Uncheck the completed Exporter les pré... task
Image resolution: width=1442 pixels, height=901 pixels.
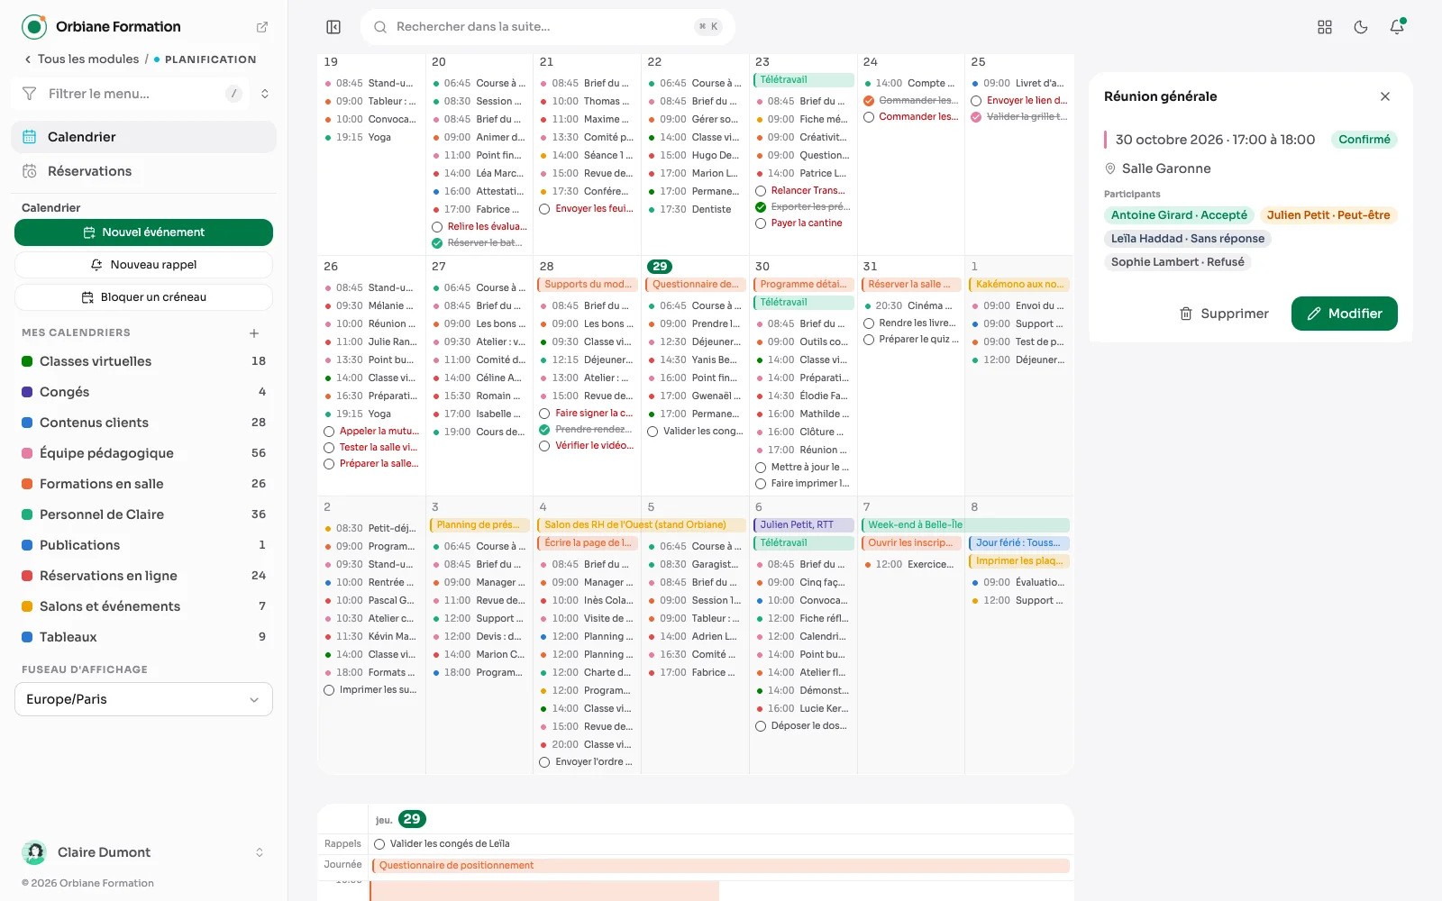(761, 207)
